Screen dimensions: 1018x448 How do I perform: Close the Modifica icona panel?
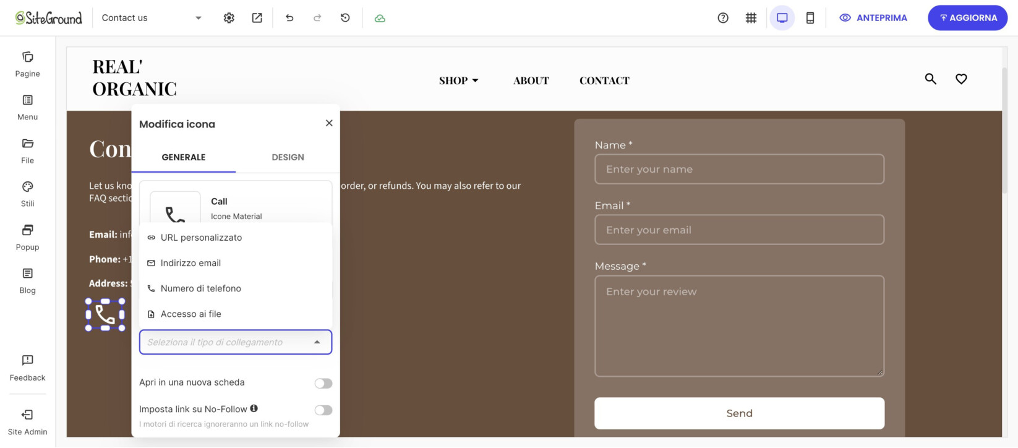(329, 123)
